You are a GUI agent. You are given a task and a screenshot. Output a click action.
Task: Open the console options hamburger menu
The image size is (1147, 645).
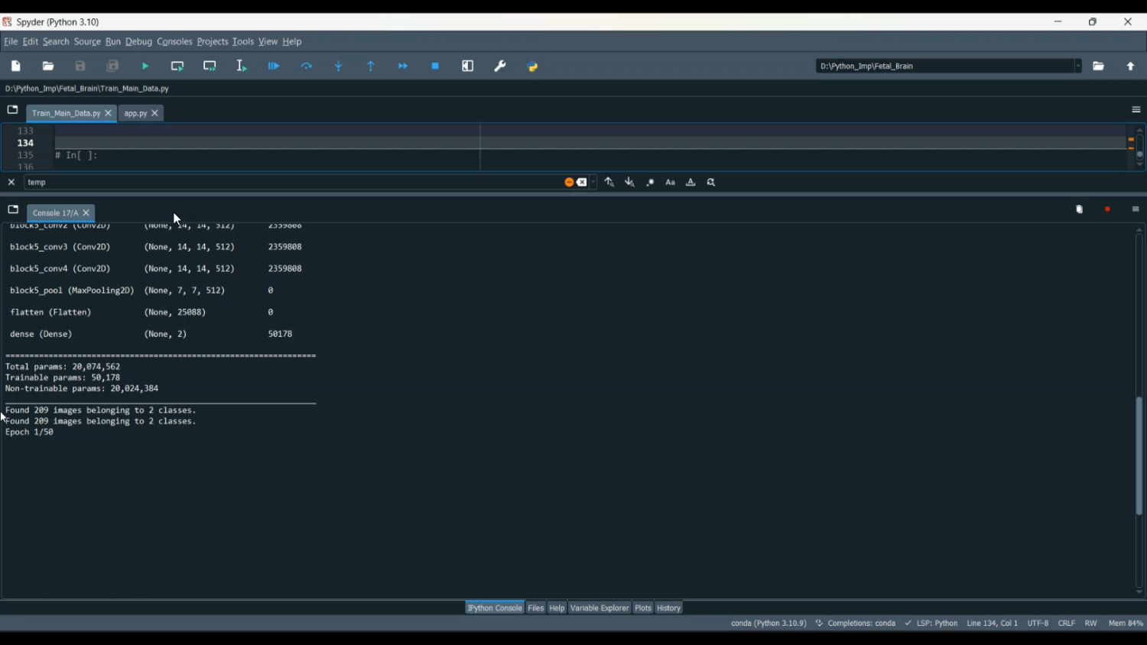pyautogui.click(x=1136, y=210)
